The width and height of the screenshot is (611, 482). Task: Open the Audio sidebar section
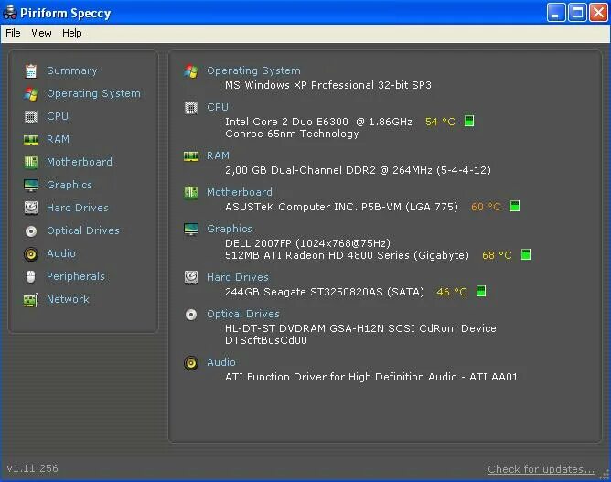pos(61,253)
